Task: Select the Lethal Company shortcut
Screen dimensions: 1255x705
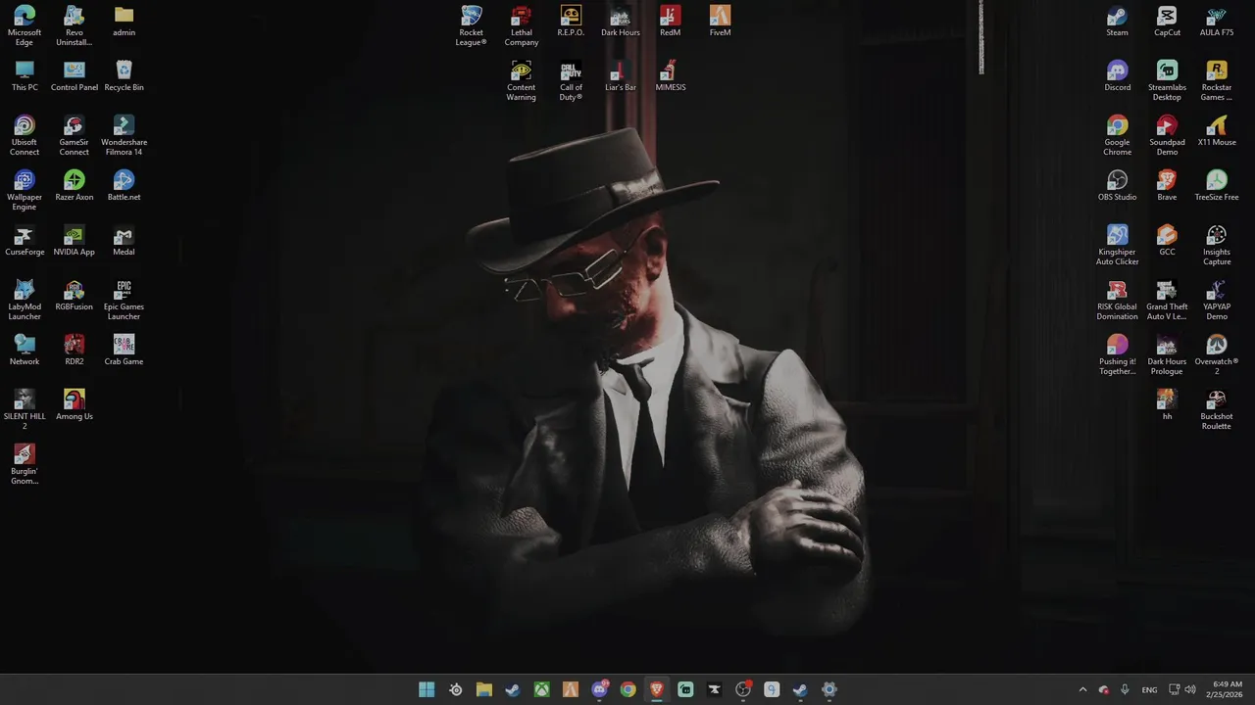Action: click(x=522, y=25)
